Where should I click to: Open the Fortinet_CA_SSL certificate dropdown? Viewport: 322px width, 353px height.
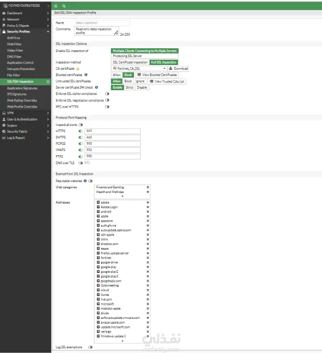click(139, 68)
